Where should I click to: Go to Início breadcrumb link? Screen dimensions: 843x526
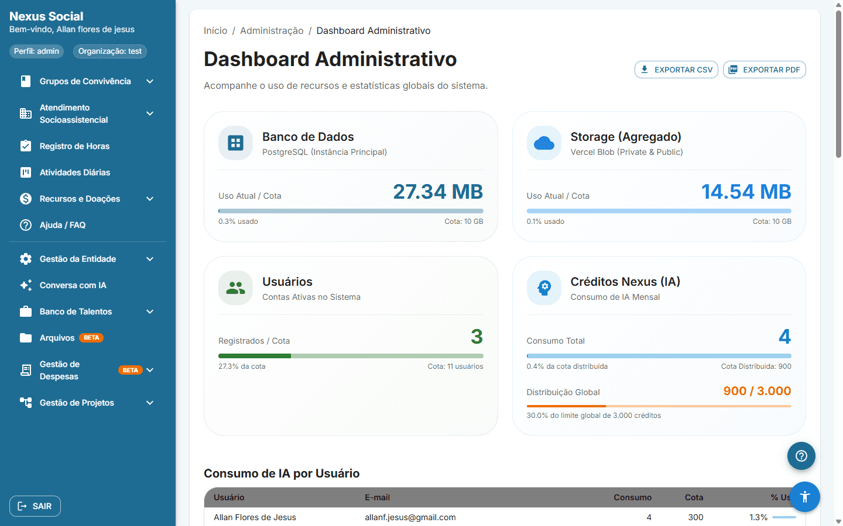point(215,30)
